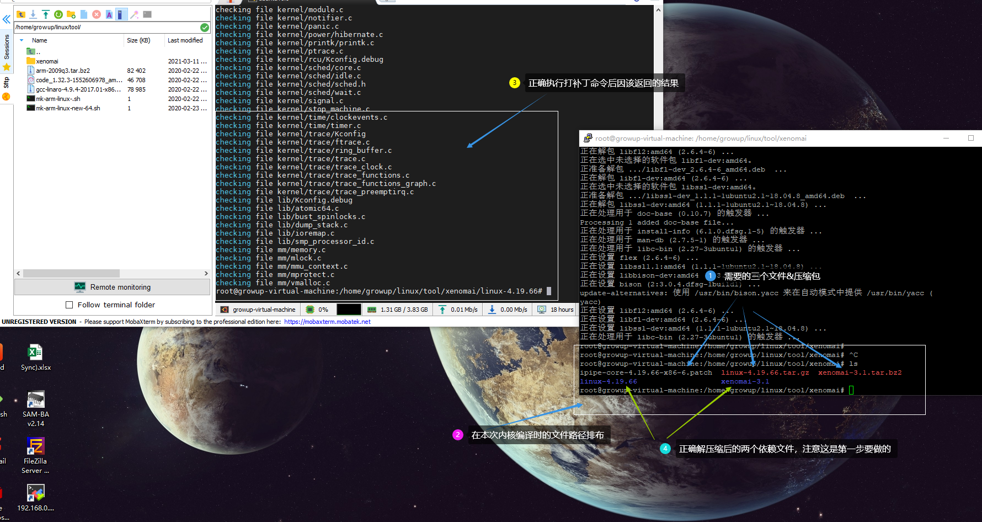Refresh the remote folder listing

pyautogui.click(x=58, y=14)
